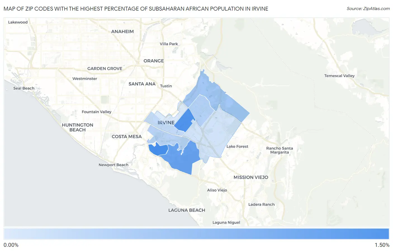Click the Lake Forest label
The width and height of the screenshot is (393, 251).
237,146
